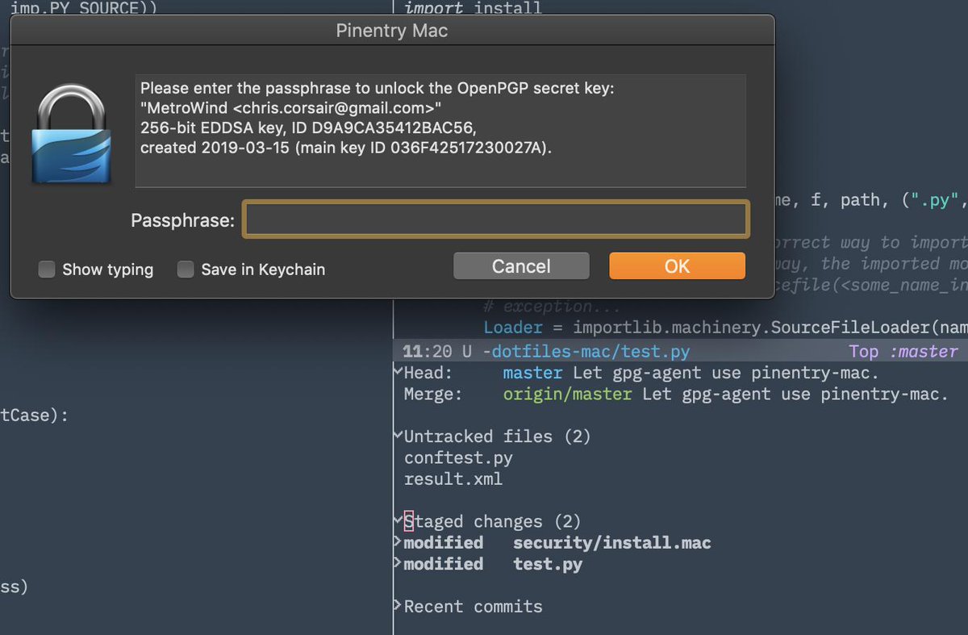Click the master branch on Head line
The height and width of the screenshot is (635, 968).
point(532,374)
